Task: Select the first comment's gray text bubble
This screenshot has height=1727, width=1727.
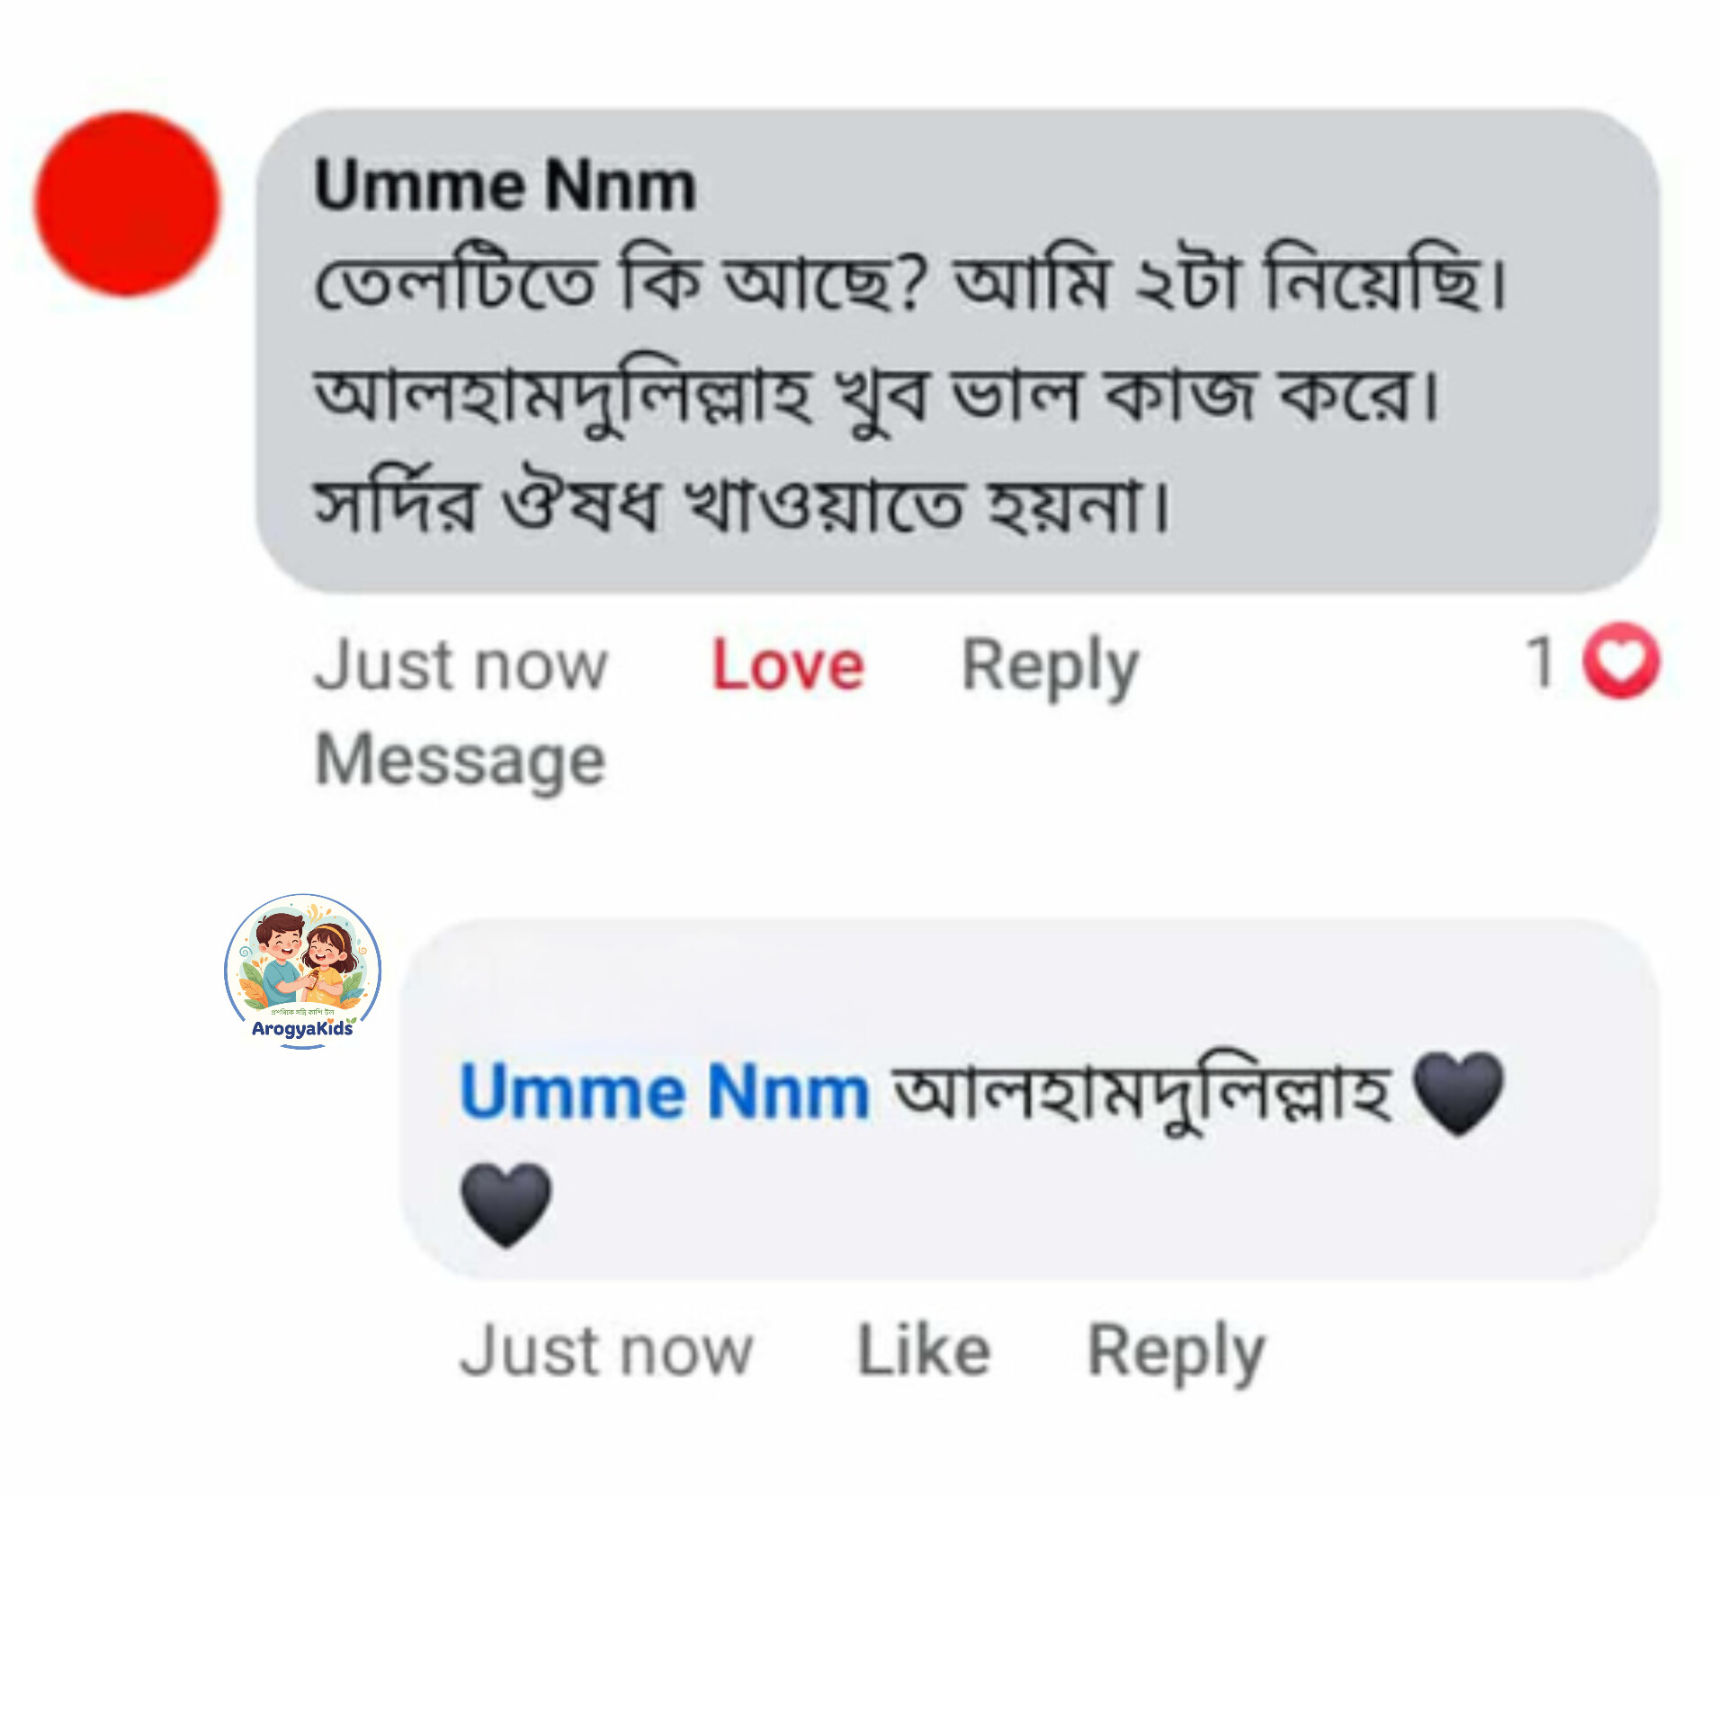Action: [x=958, y=351]
